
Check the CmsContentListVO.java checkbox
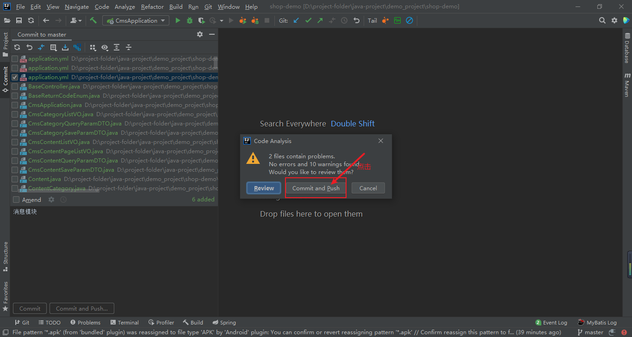[x=15, y=142]
